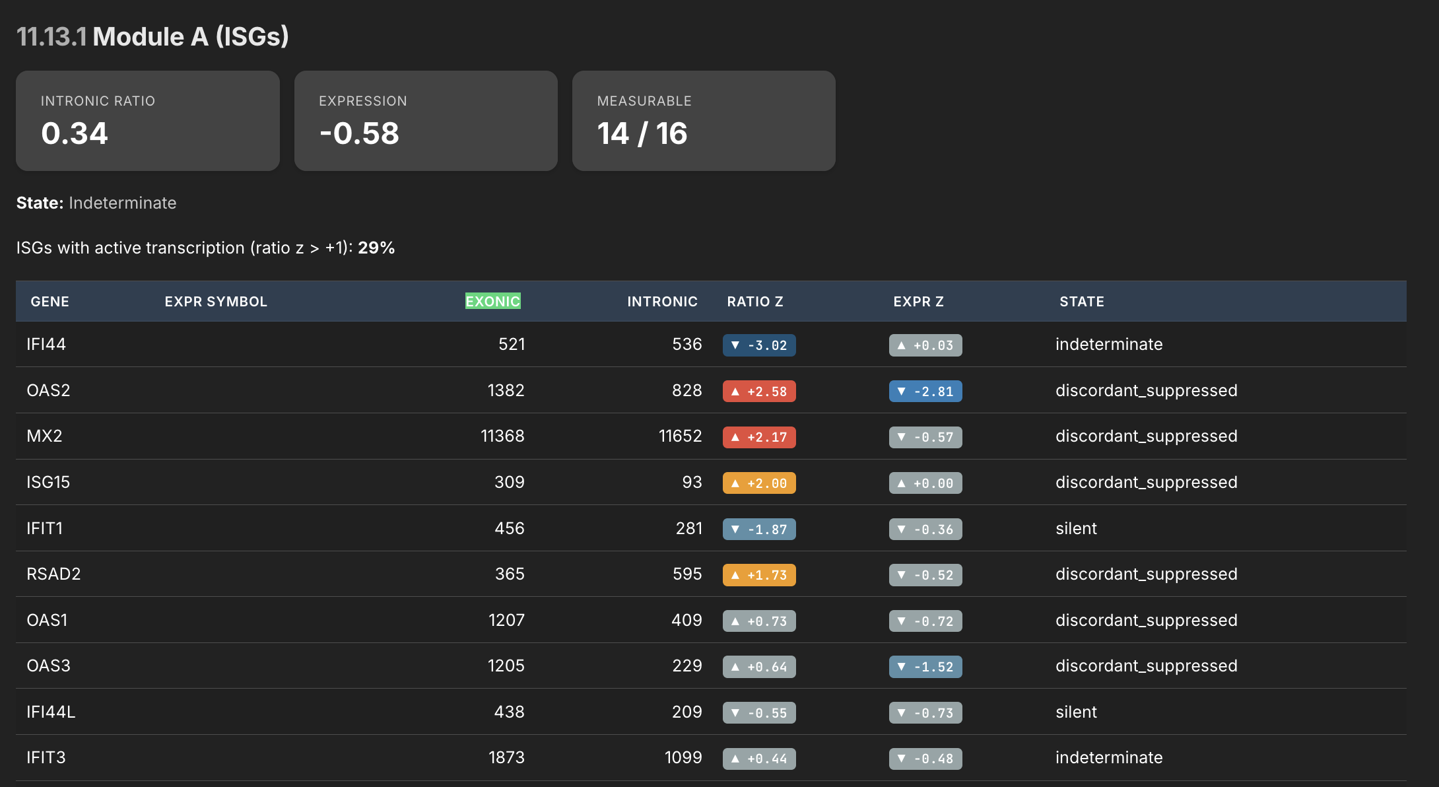Click the orange +1.73 badge for RSAD2
1439x787 pixels.
tap(759, 575)
